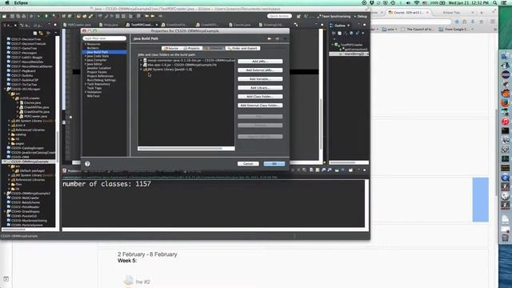Click the bookmark star icon in browser toolbar
This screenshot has height=288, width=512.
457,22
